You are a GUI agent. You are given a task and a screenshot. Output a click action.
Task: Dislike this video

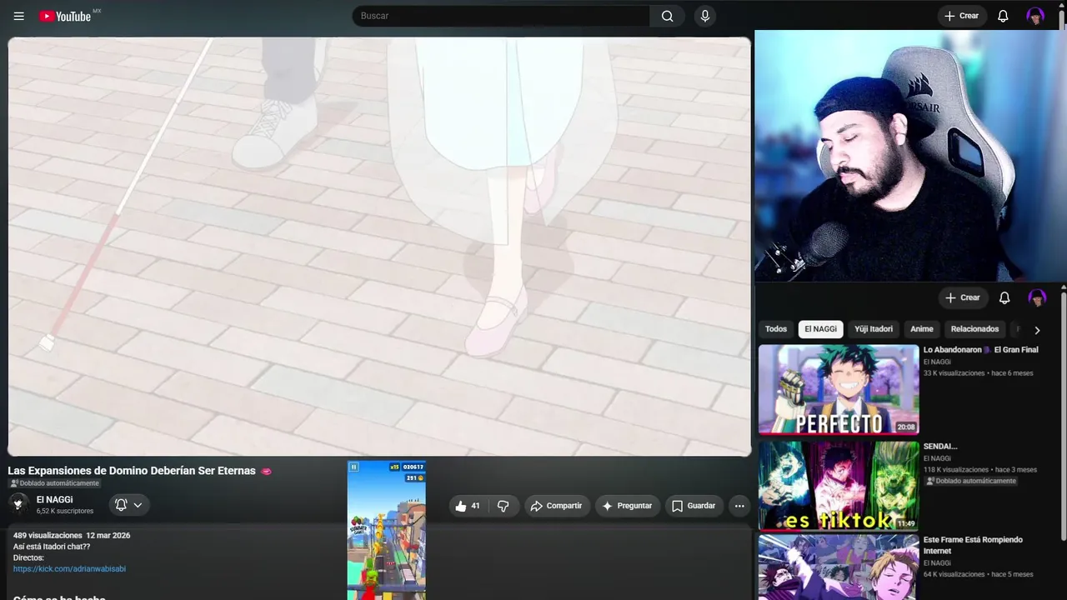point(503,506)
